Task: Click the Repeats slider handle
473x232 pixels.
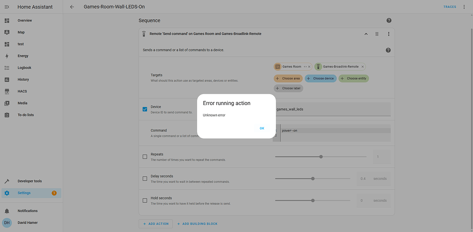Action: point(321,157)
